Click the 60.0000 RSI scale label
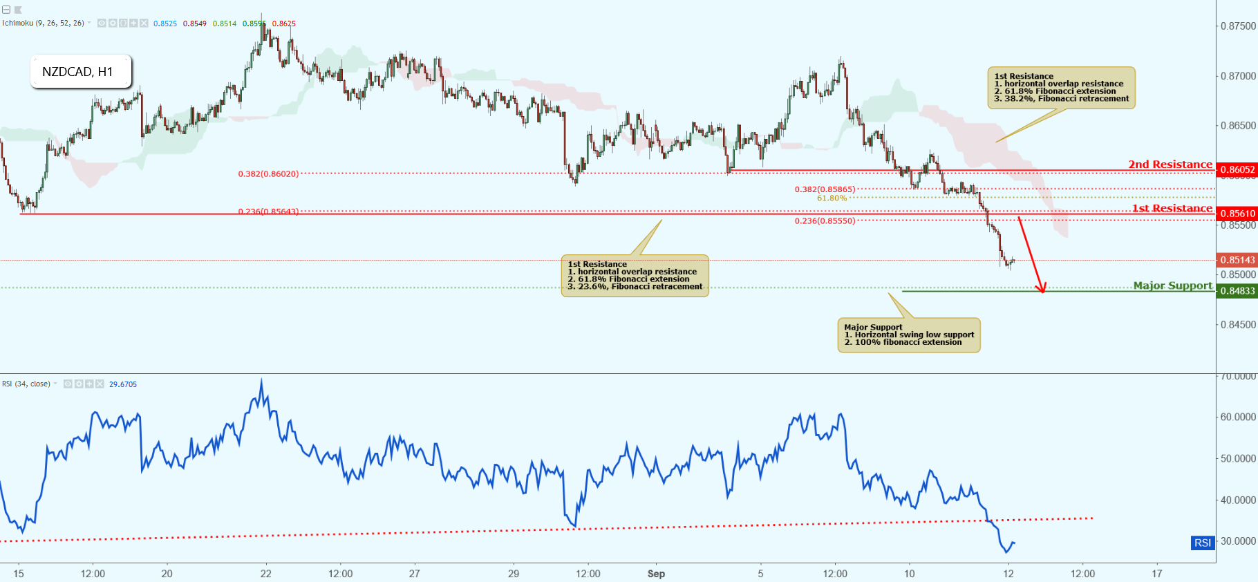1258x582 pixels. coord(1239,417)
